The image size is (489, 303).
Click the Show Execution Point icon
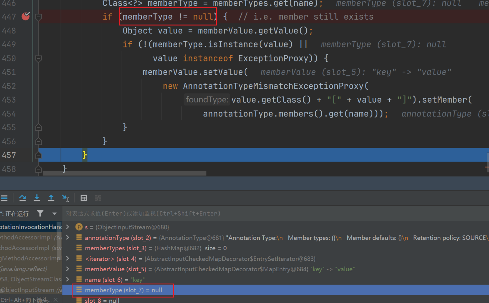pyautogui.click(x=4, y=198)
